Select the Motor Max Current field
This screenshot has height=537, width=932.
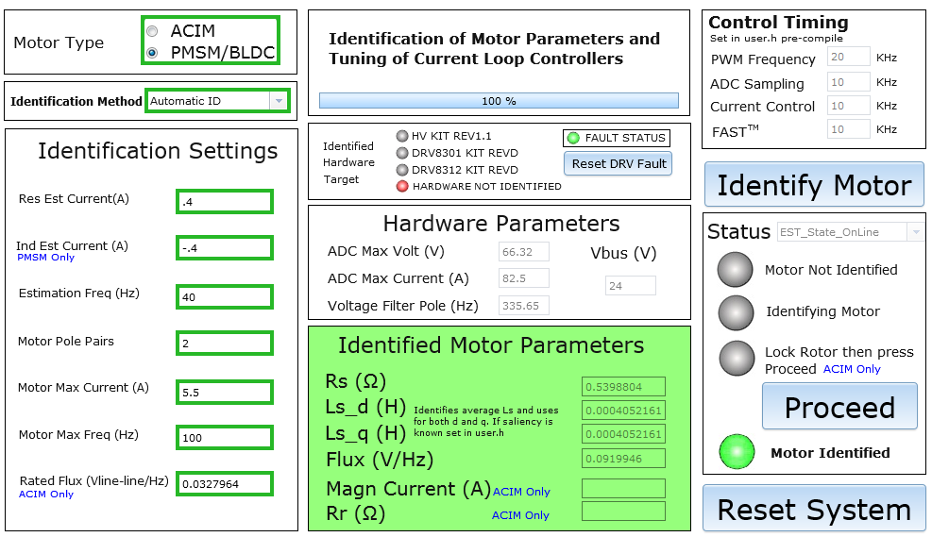coord(225,393)
